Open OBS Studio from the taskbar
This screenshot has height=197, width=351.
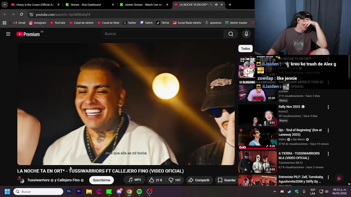(149, 192)
